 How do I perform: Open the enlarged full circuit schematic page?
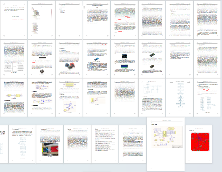(x=166, y=144)
